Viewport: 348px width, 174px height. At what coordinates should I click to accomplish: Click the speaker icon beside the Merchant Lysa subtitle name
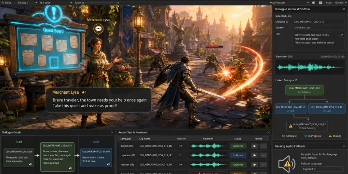84,92
